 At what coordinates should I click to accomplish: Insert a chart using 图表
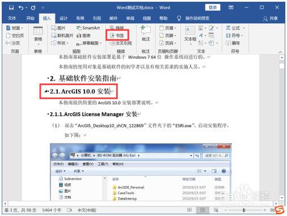[x=83, y=36]
